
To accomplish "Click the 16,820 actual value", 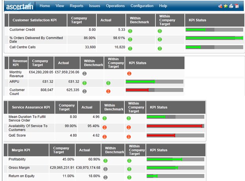I will (120, 47).
